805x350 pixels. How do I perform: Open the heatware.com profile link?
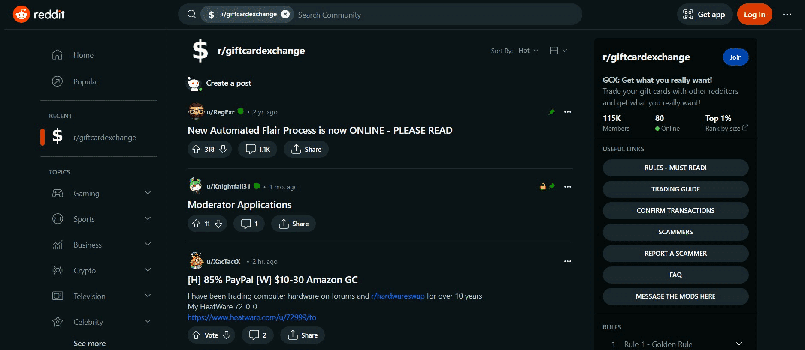point(252,317)
